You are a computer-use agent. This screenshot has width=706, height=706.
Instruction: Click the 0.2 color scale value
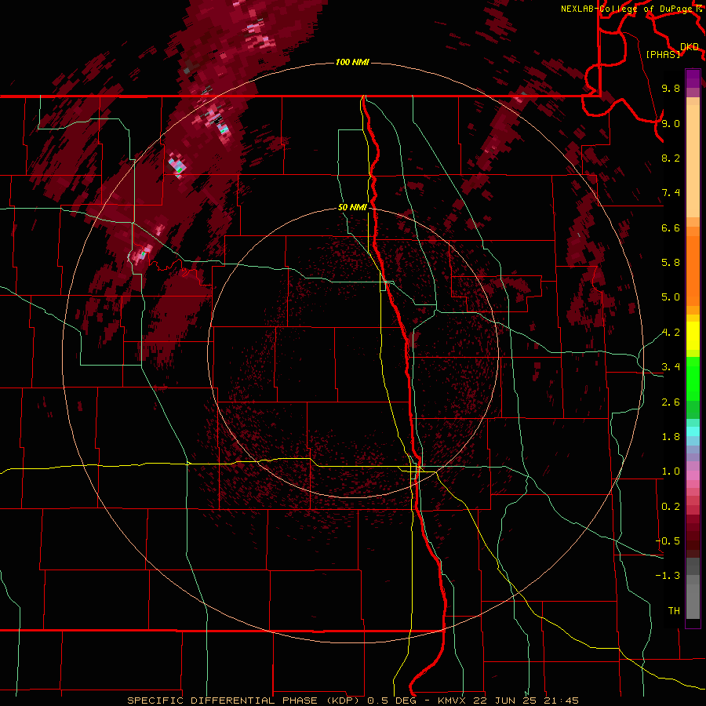pos(671,507)
